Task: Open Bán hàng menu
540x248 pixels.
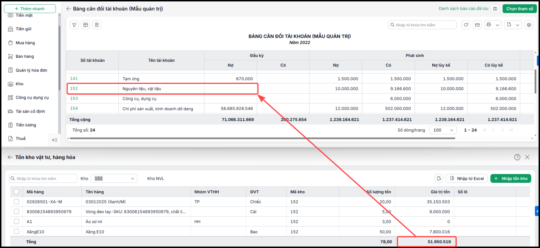Action: click(x=25, y=56)
